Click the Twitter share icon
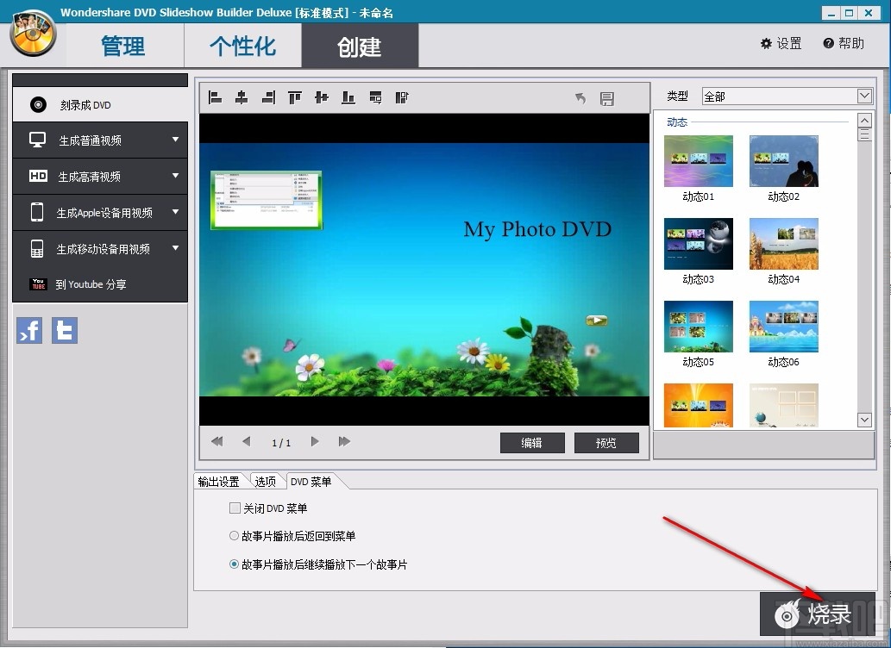 click(x=64, y=330)
